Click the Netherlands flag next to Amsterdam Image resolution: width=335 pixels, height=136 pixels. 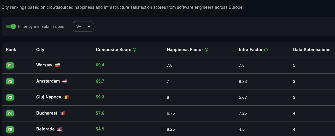click(65, 81)
